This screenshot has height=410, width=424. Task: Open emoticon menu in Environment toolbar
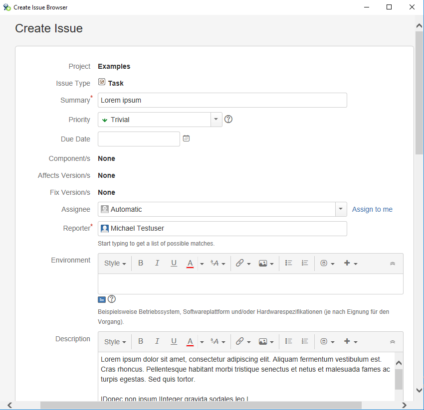(x=327, y=263)
